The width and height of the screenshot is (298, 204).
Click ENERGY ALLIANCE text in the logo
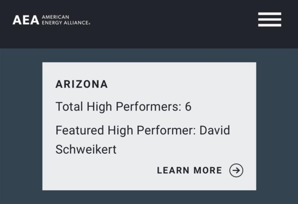pyautogui.click(x=66, y=23)
